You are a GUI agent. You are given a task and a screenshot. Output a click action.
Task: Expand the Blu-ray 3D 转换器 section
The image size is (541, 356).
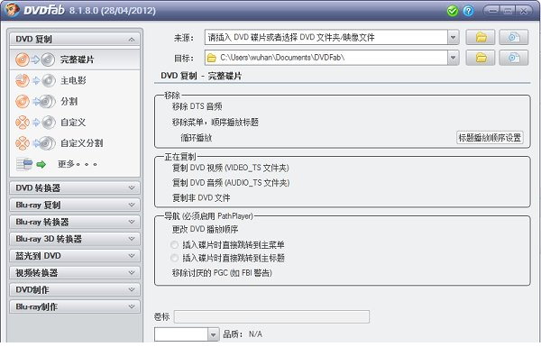pyautogui.click(x=75, y=239)
